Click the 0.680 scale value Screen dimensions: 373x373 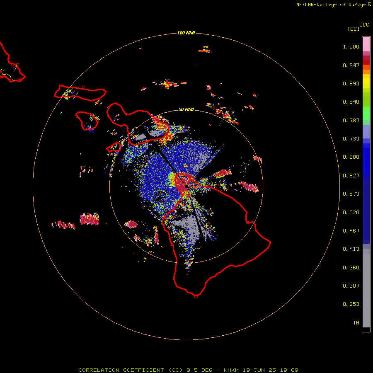coord(351,157)
